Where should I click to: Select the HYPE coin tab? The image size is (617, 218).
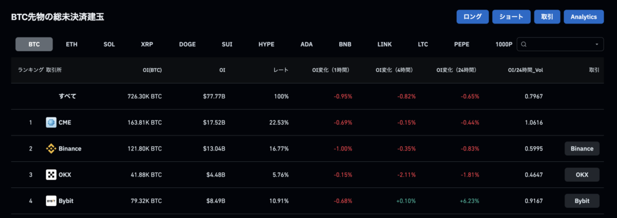(266, 45)
